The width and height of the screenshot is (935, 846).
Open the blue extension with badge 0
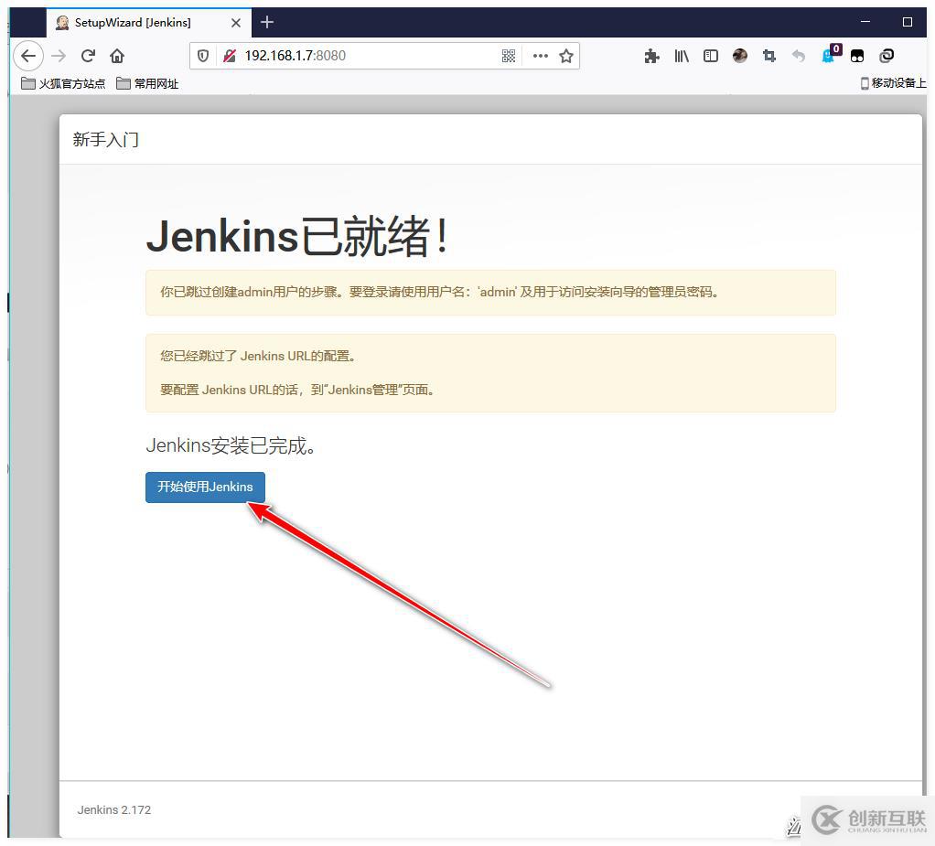pyautogui.click(x=830, y=55)
